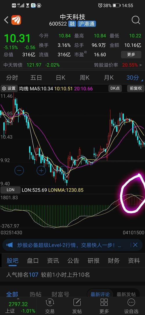
Task: Open stock search magnifier icon
Action: (x=136, y=20)
